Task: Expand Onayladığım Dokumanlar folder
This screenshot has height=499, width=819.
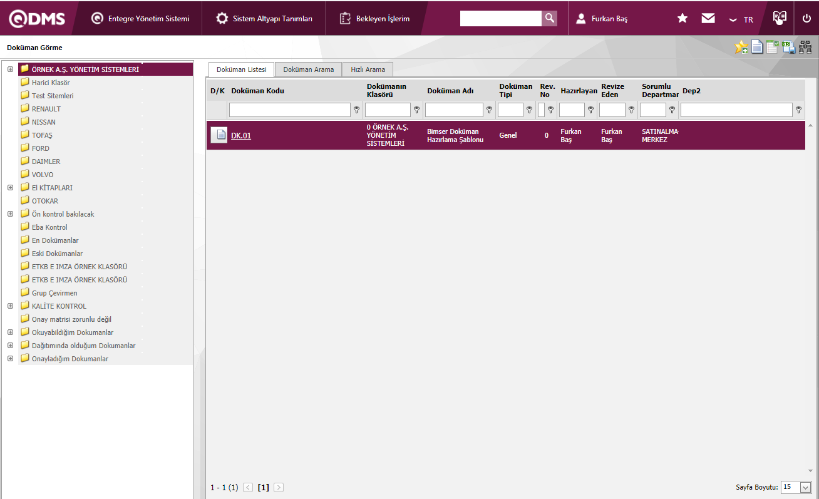Action: (x=10, y=358)
